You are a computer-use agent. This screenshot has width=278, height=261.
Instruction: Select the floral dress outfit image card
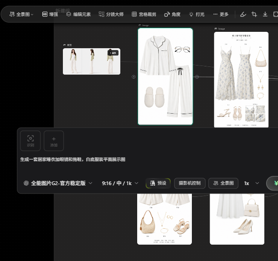point(241,80)
